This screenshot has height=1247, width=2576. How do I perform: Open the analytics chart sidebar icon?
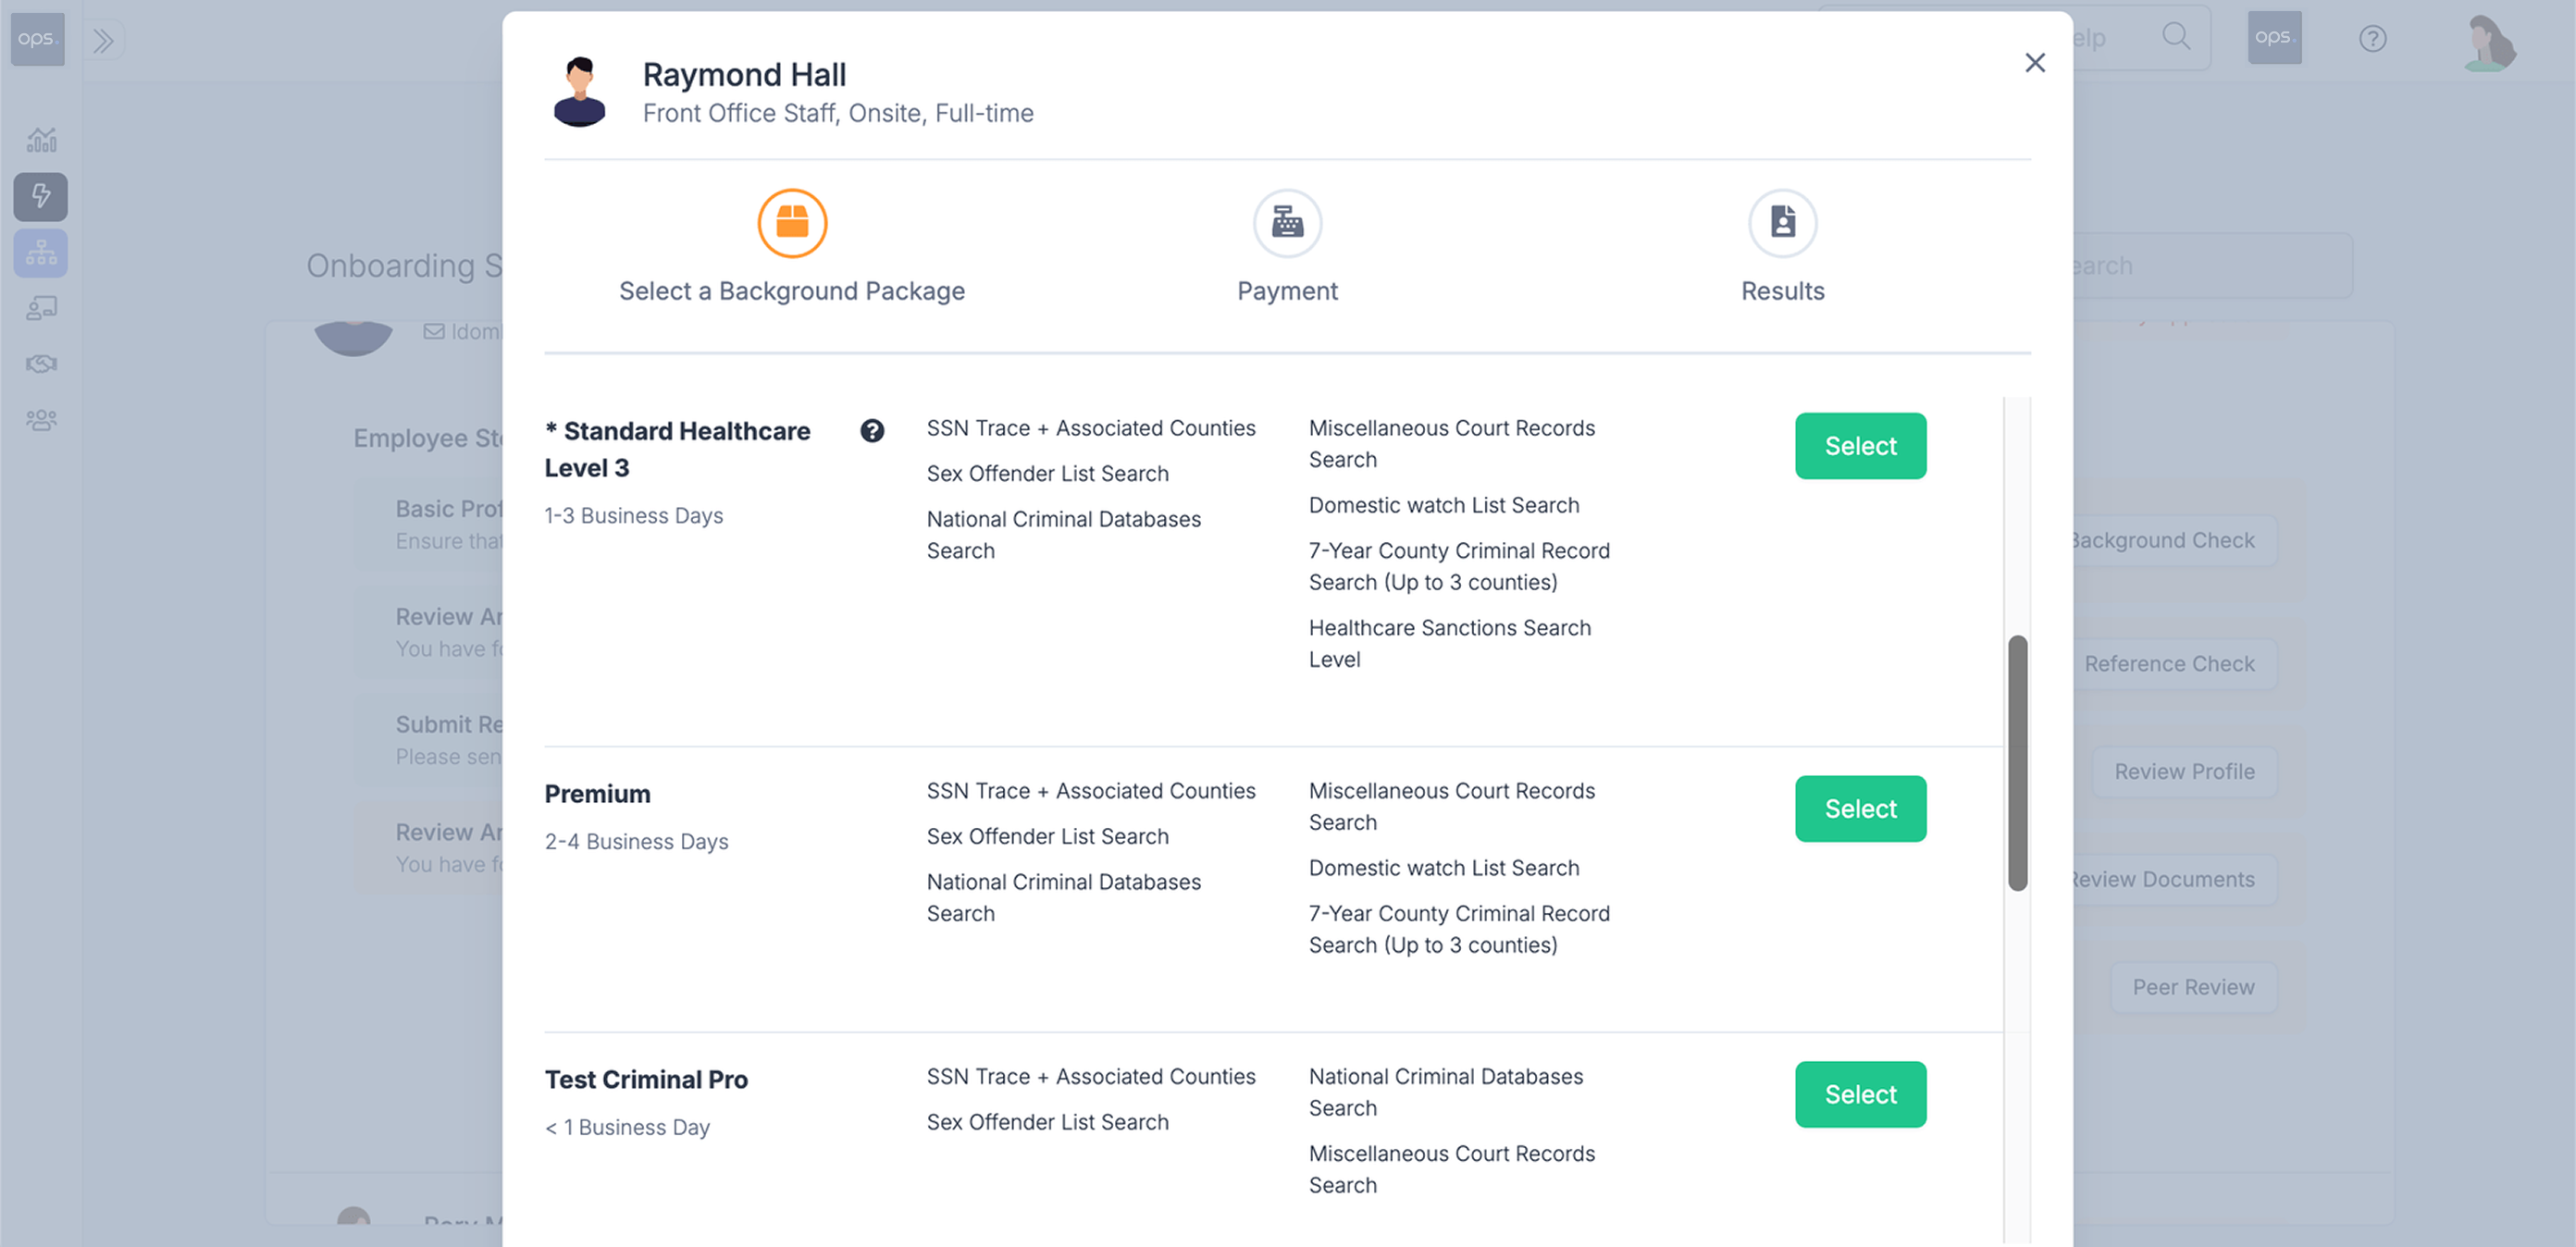click(x=41, y=140)
